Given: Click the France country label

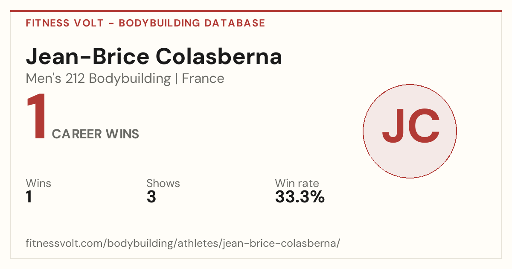Looking at the screenshot, I should 203,79.
